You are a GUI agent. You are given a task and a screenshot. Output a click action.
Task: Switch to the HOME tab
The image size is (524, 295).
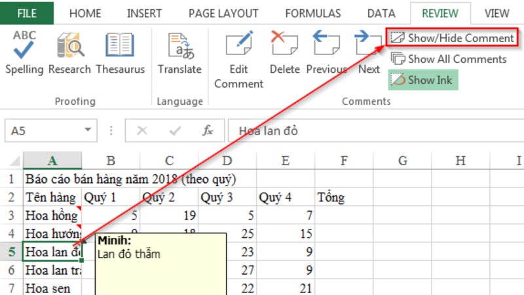point(85,13)
